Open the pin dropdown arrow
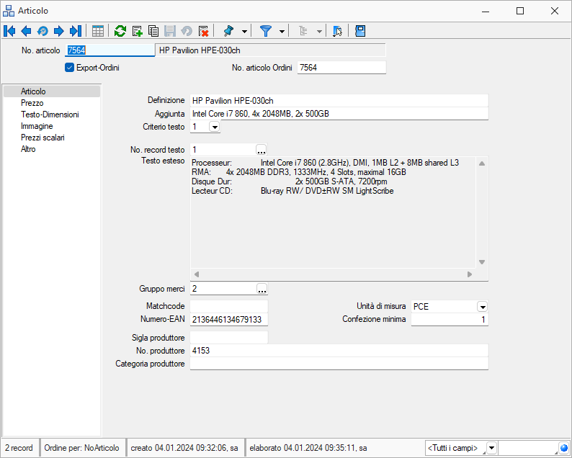This screenshot has height=458, width=572. [244, 32]
